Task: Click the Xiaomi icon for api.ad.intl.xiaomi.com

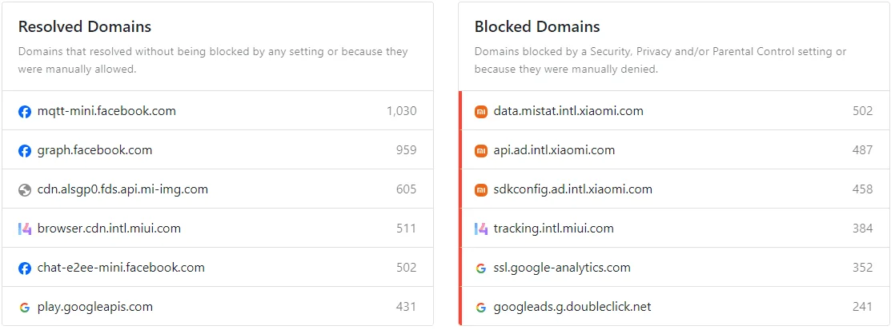Action: click(481, 150)
